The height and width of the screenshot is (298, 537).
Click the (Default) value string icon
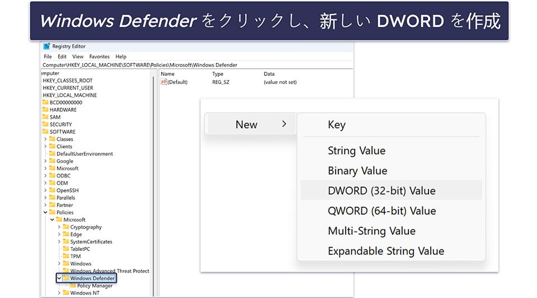[x=164, y=82]
